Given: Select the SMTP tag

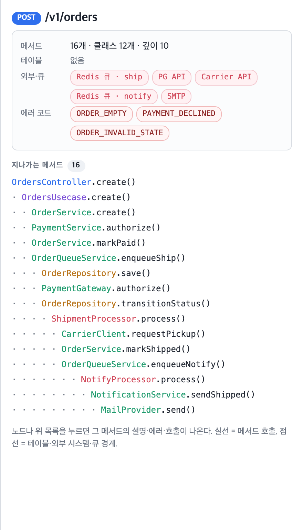Looking at the screenshot, I should pos(176,97).
